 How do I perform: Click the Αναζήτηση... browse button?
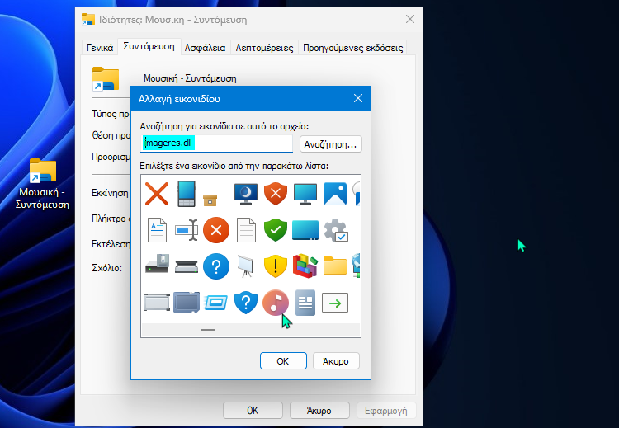coord(330,144)
